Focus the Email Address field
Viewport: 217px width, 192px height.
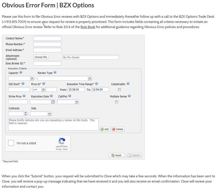click(47, 50)
